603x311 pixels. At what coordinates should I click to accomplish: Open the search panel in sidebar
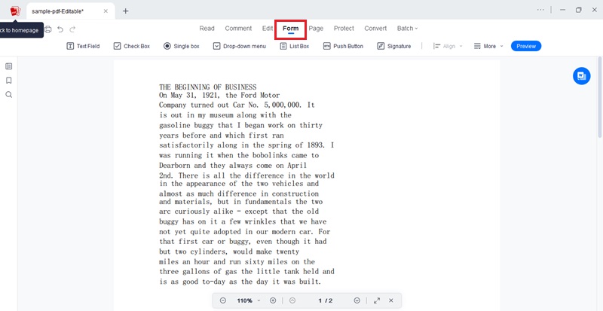pyautogui.click(x=8, y=95)
